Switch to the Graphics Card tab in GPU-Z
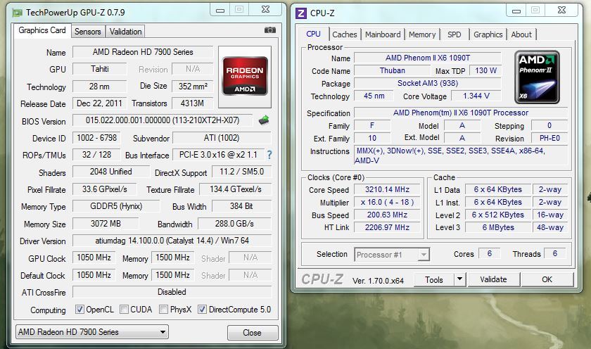The height and width of the screenshot is (349, 591). [42, 30]
